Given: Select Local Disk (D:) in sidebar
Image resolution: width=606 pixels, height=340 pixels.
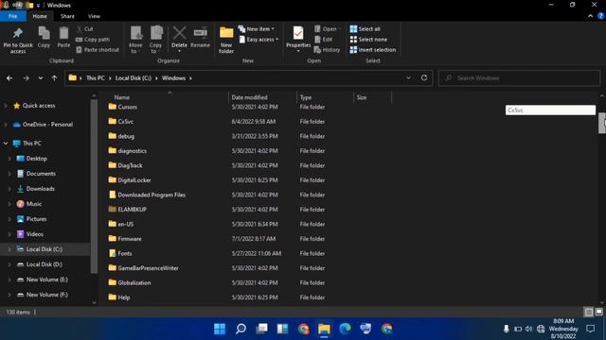Looking at the screenshot, I should (45, 264).
